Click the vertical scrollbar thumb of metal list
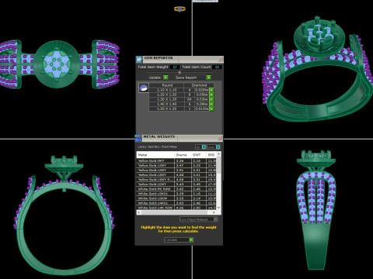The image size is (373, 279). tap(219, 165)
